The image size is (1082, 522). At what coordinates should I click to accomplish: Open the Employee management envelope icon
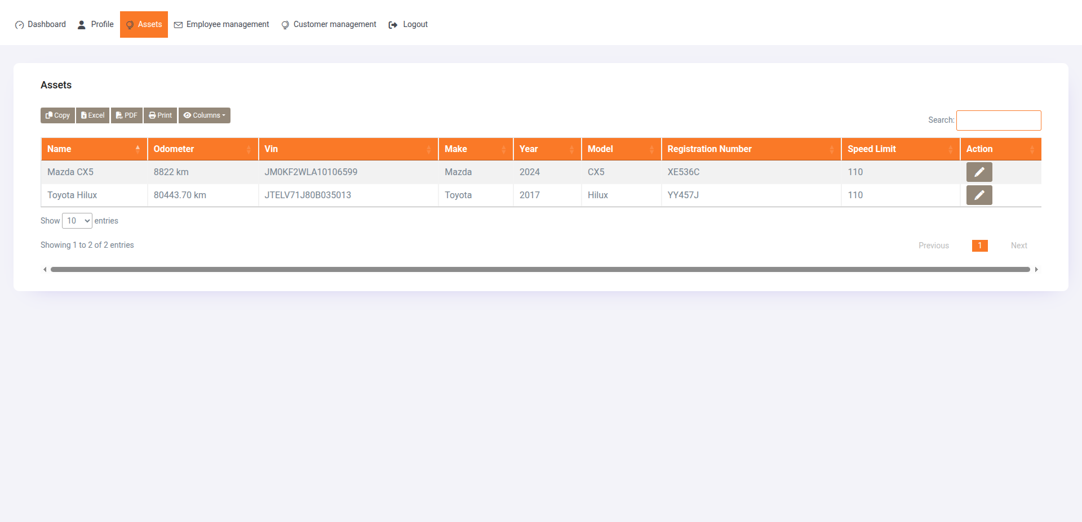(x=179, y=24)
